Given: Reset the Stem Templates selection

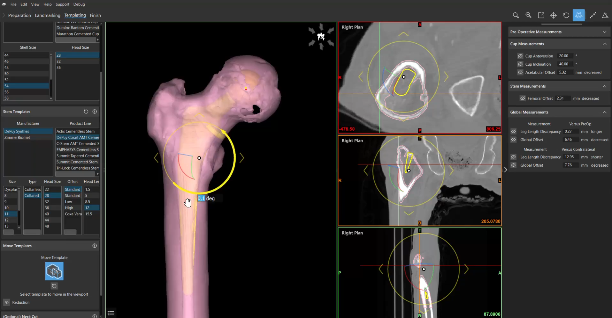Looking at the screenshot, I should pyautogui.click(x=86, y=112).
